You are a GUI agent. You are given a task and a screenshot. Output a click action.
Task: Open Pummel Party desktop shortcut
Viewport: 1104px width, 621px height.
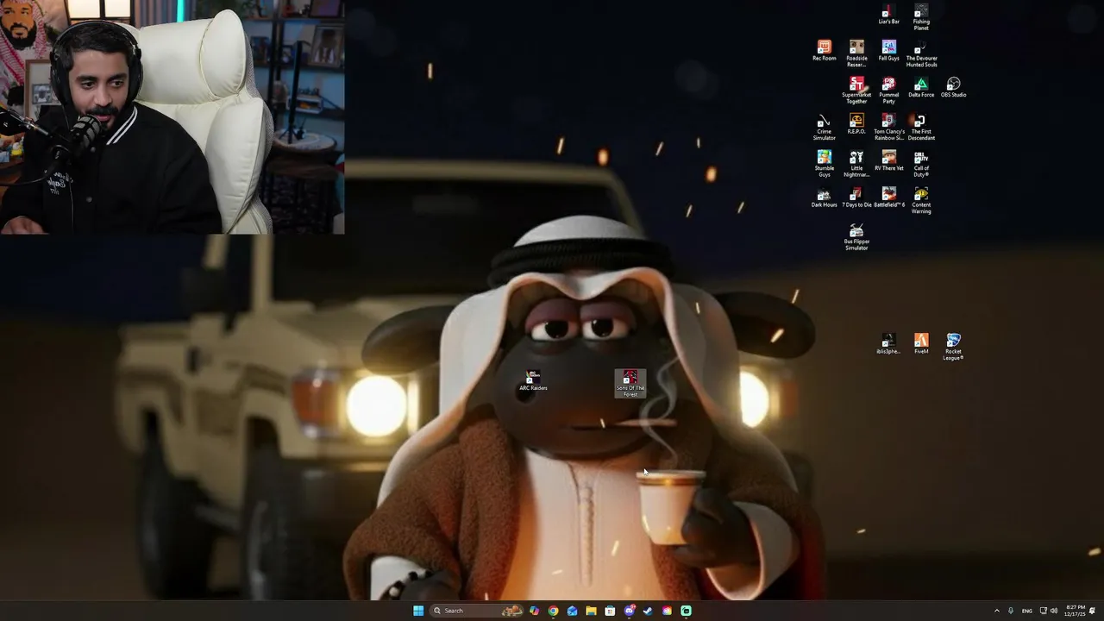(x=888, y=91)
